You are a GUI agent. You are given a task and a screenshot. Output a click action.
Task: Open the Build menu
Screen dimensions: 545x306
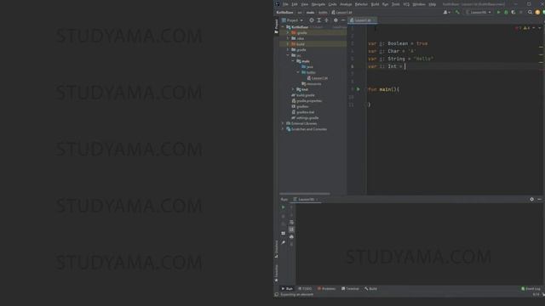tap(375, 4)
